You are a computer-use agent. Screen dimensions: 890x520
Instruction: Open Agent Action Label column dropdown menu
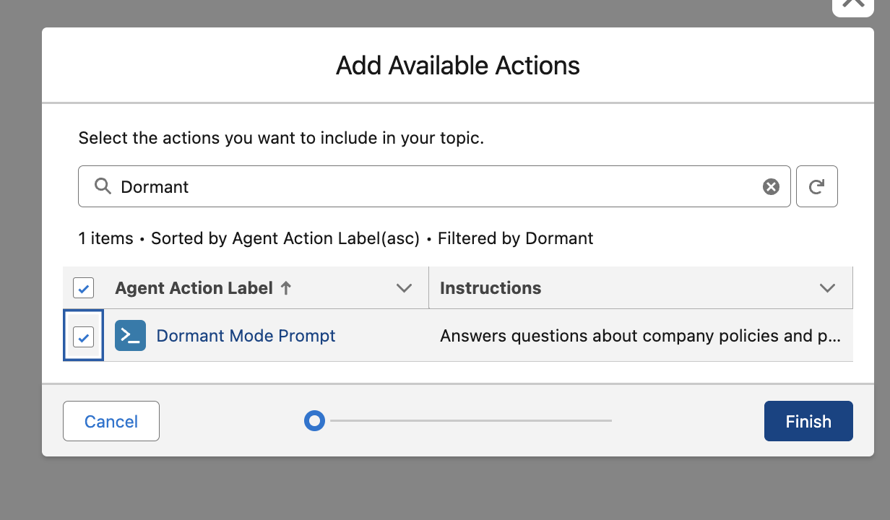[404, 288]
